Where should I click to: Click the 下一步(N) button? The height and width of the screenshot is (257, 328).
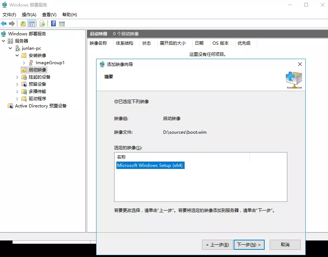249,245
